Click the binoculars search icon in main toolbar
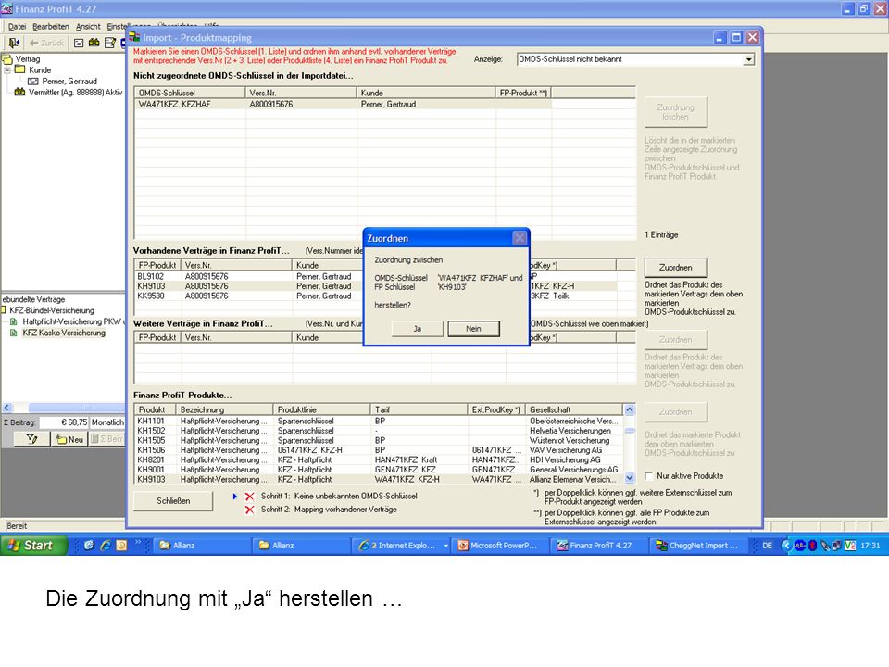 pos(94,43)
